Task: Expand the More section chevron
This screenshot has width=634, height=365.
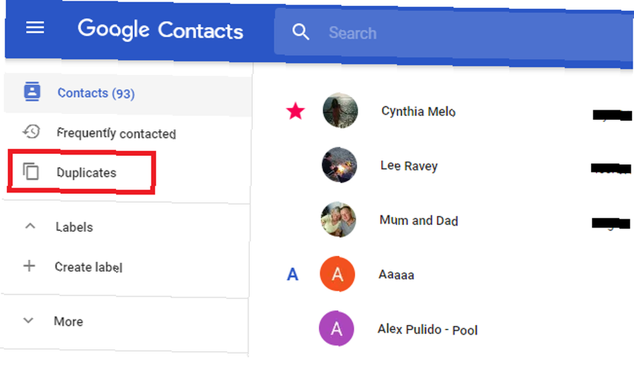Action: coord(29,321)
